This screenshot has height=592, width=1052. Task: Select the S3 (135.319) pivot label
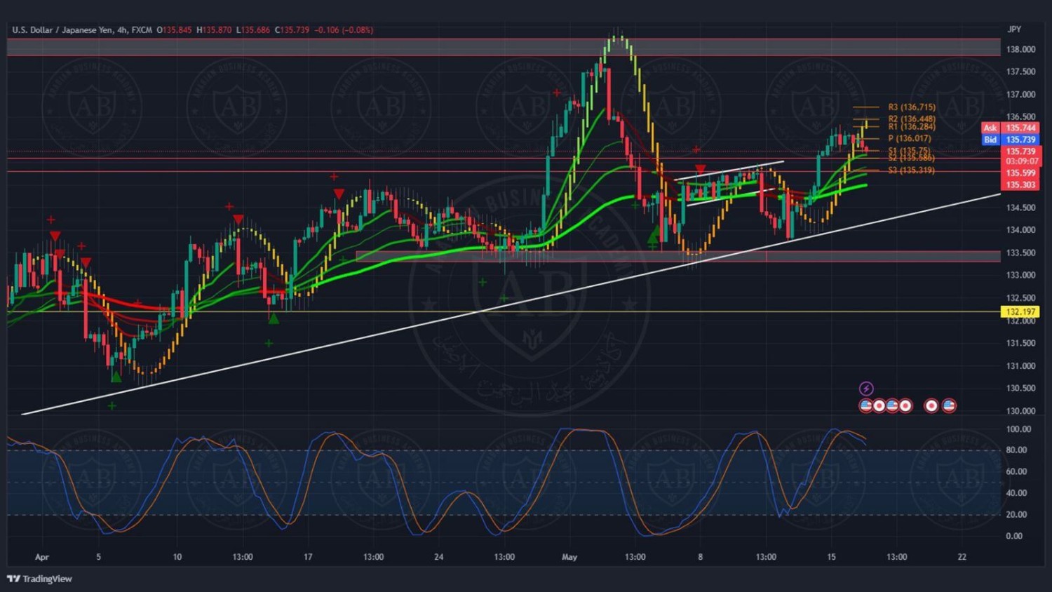(x=911, y=170)
